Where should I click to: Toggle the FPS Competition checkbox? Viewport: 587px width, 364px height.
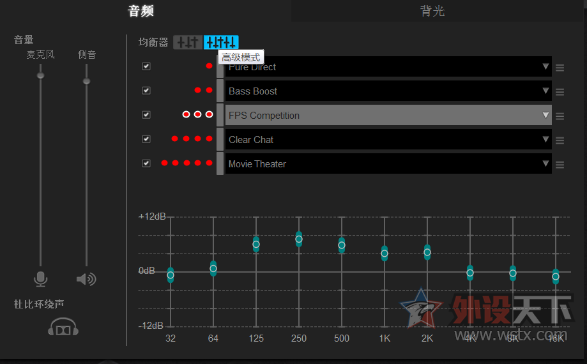[x=146, y=115]
